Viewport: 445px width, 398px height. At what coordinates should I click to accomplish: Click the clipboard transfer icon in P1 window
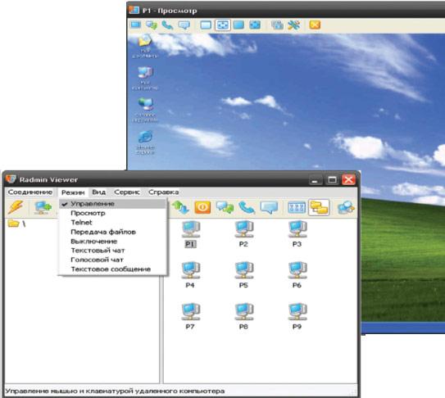tap(277, 25)
